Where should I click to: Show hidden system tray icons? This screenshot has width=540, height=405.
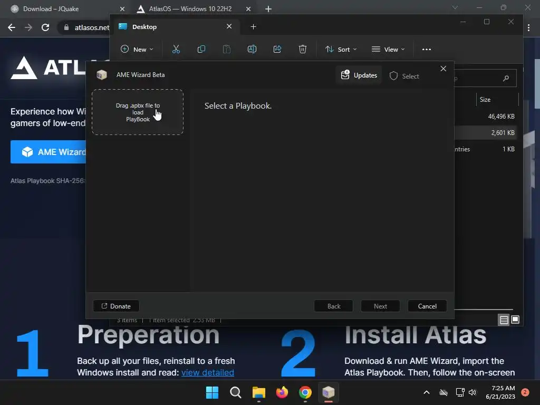(426, 392)
